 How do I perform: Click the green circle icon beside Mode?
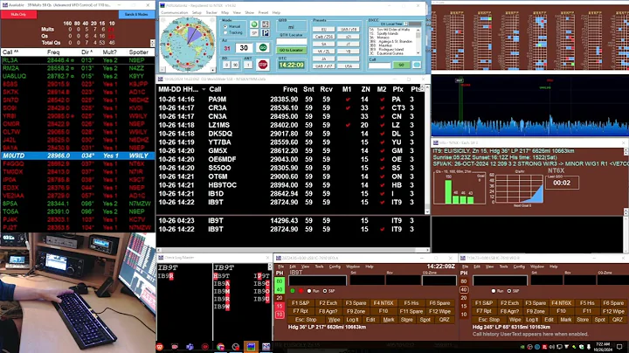254,24
